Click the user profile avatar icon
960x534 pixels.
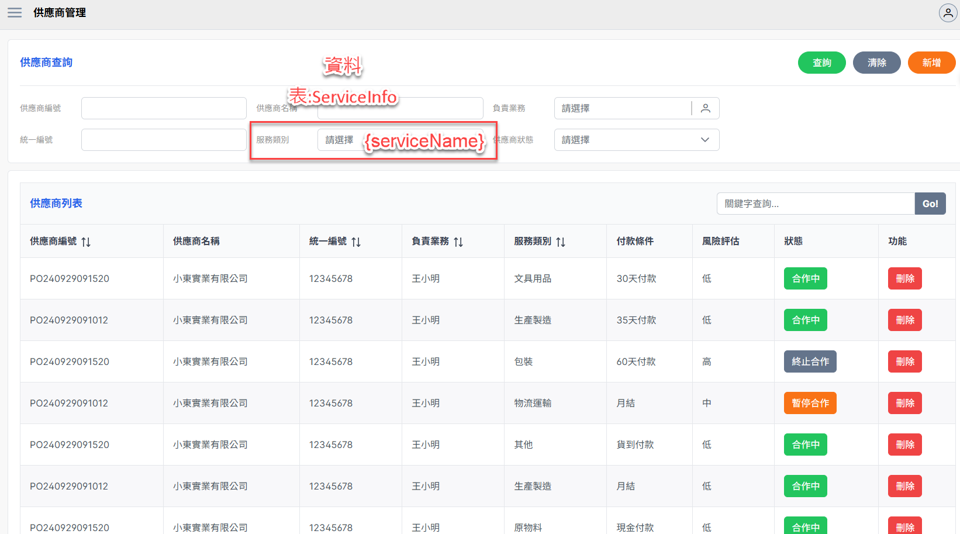(947, 13)
